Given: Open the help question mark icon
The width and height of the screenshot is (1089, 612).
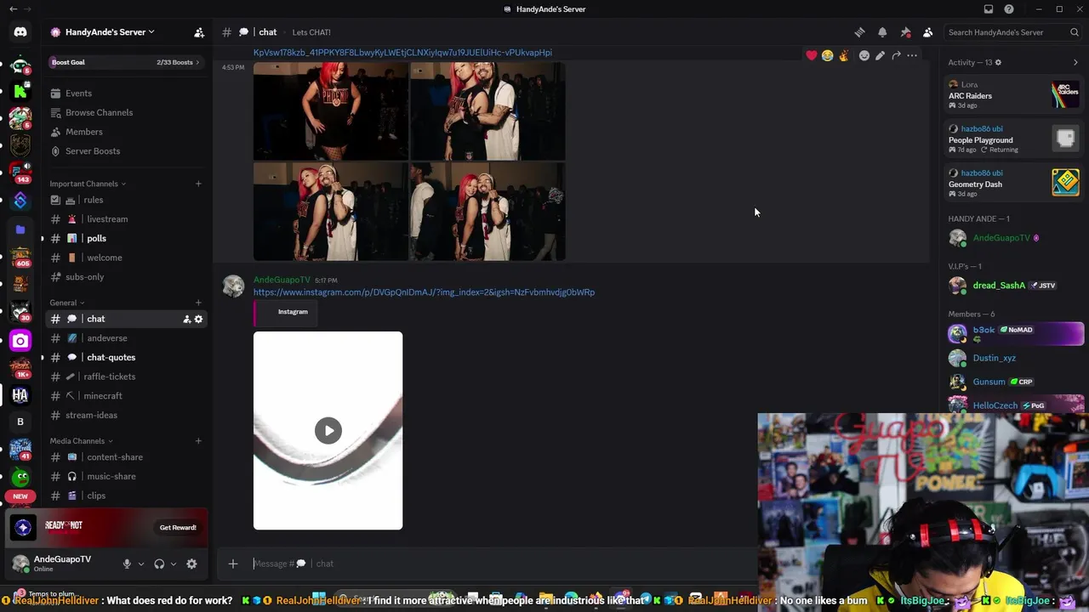Looking at the screenshot, I should (1009, 9).
